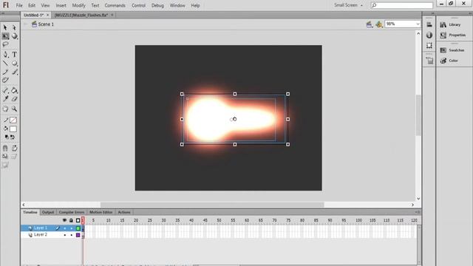Toggle visibility dot for Layer 1
The height and width of the screenshot is (266, 473).
coord(64,228)
